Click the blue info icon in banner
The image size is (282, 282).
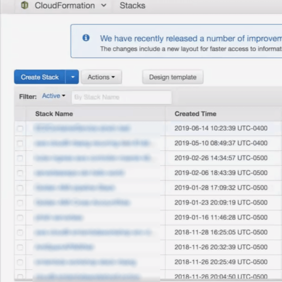tap(86, 38)
